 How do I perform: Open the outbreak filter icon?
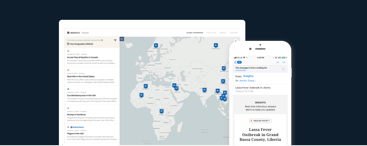click(115, 40)
